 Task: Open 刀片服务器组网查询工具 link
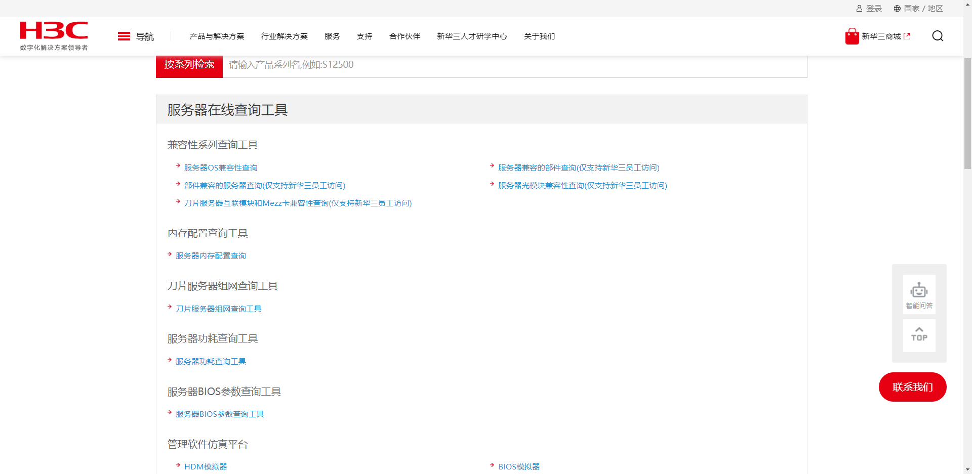coord(219,309)
